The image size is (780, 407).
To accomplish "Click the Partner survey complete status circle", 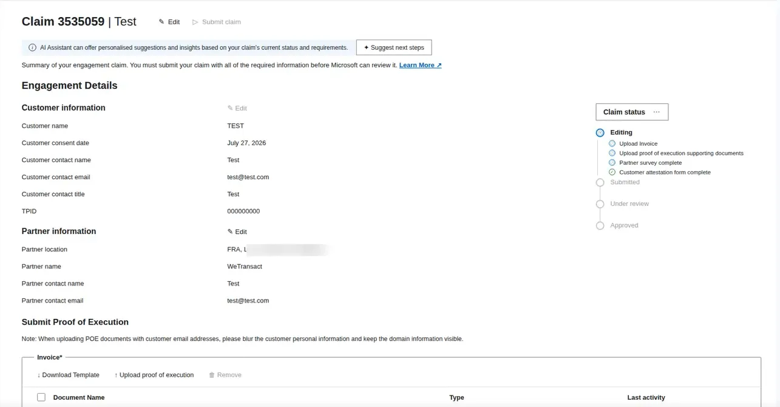I will 612,163.
